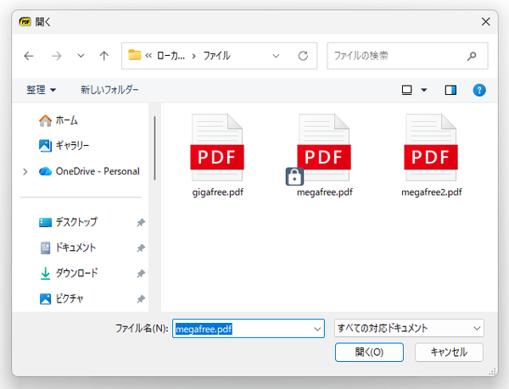
Task: Click ファイル path segment in address bar
Action: tap(217, 56)
